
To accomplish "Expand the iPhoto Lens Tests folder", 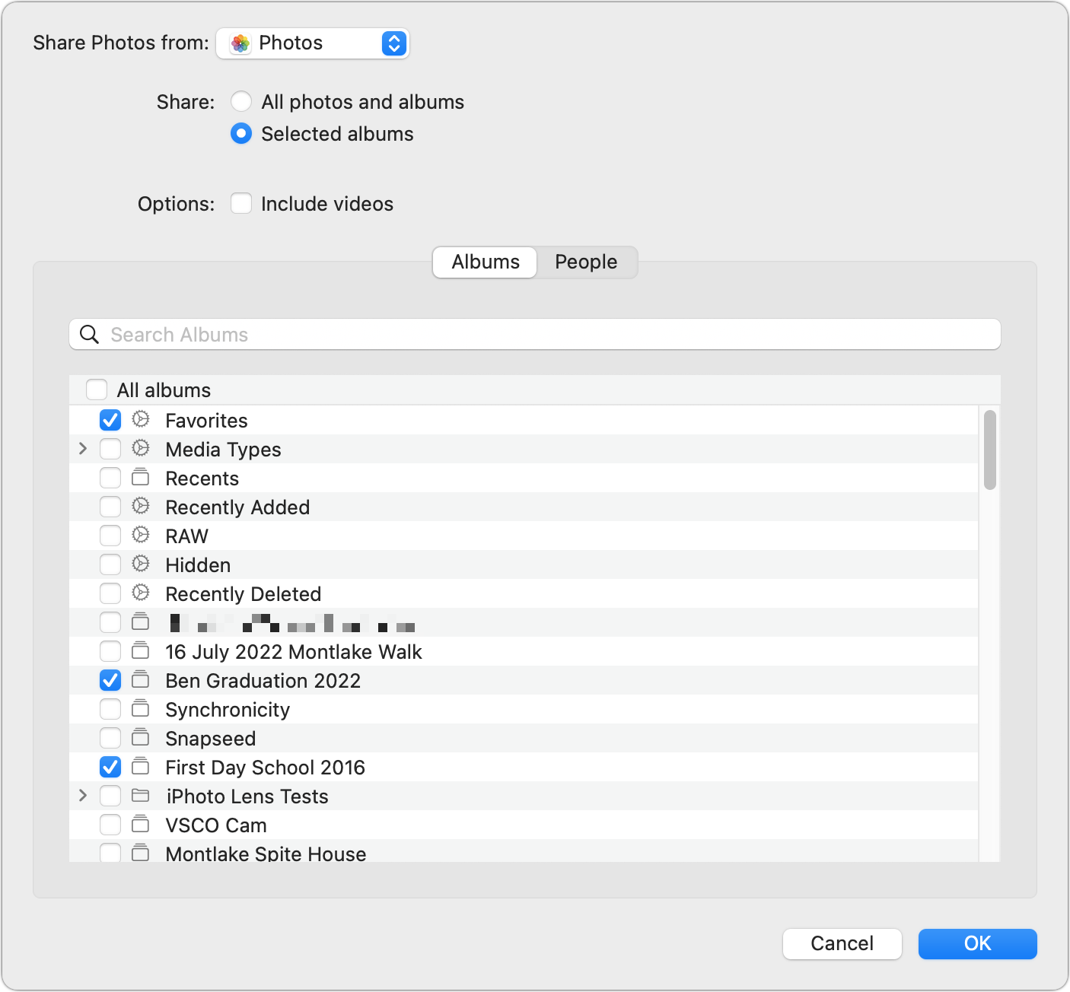I will click(x=82, y=796).
